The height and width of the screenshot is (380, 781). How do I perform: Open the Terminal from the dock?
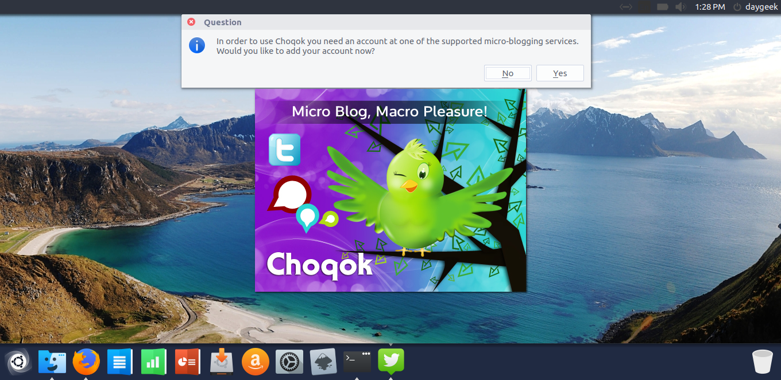tap(357, 362)
